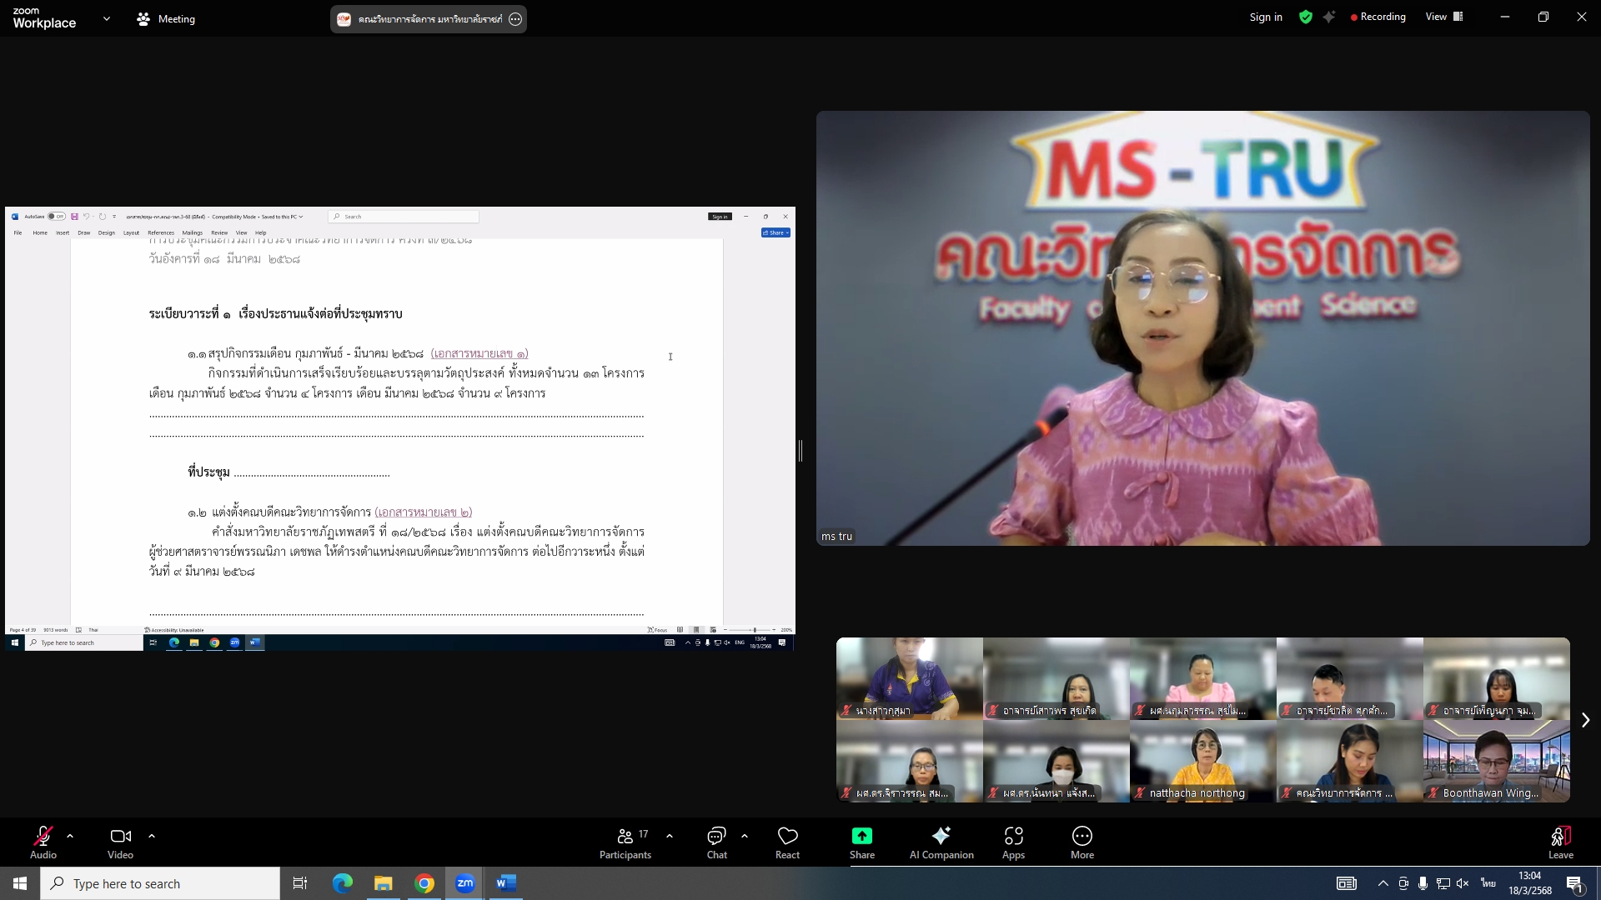This screenshot has height=900, width=1601.
Task: Open the Chat panel
Action: pyautogui.click(x=716, y=842)
